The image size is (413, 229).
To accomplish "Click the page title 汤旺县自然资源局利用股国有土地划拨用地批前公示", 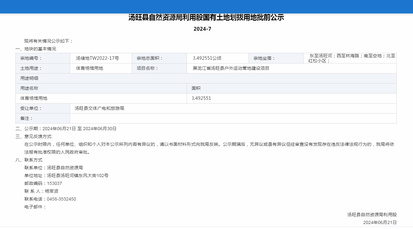I will pyautogui.click(x=206, y=18).
